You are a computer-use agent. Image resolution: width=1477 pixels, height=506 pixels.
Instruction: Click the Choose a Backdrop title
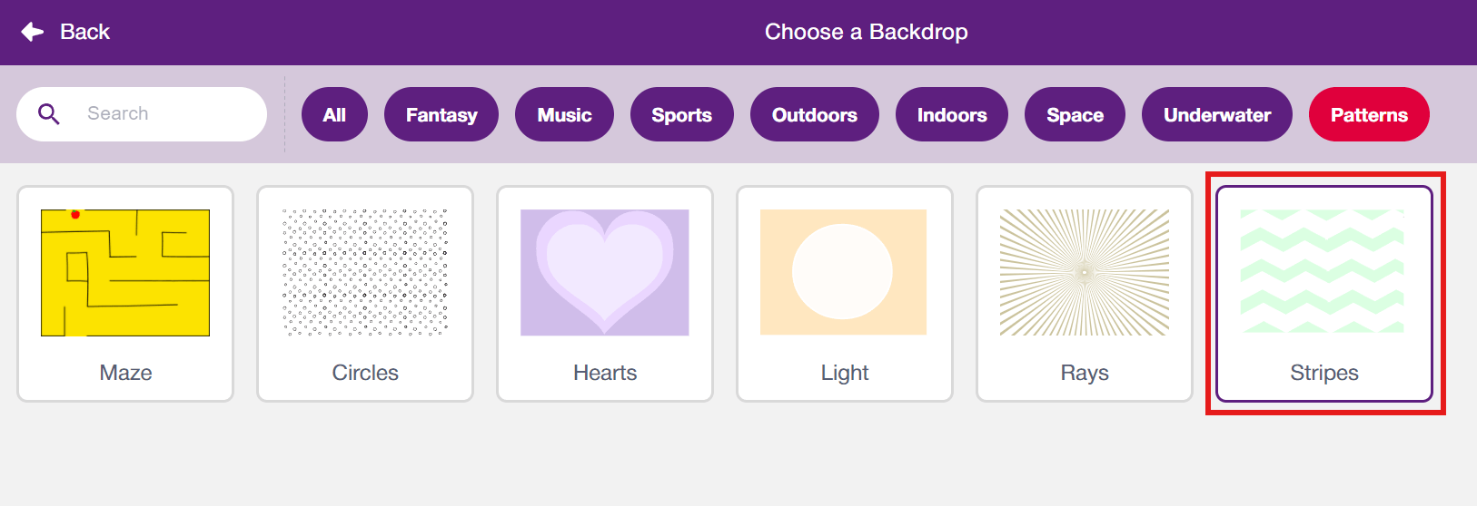coord(866,32)
